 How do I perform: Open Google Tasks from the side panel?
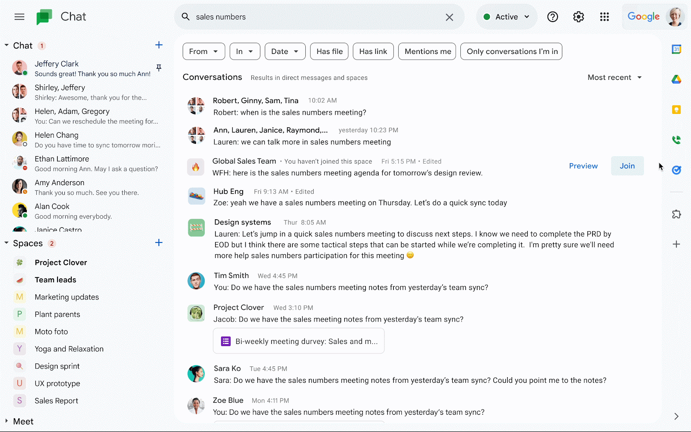(x=676, y=170)
